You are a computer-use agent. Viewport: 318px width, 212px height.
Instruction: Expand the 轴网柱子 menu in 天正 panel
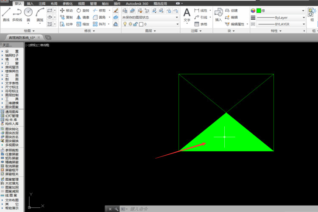click(x=10, y=56)
